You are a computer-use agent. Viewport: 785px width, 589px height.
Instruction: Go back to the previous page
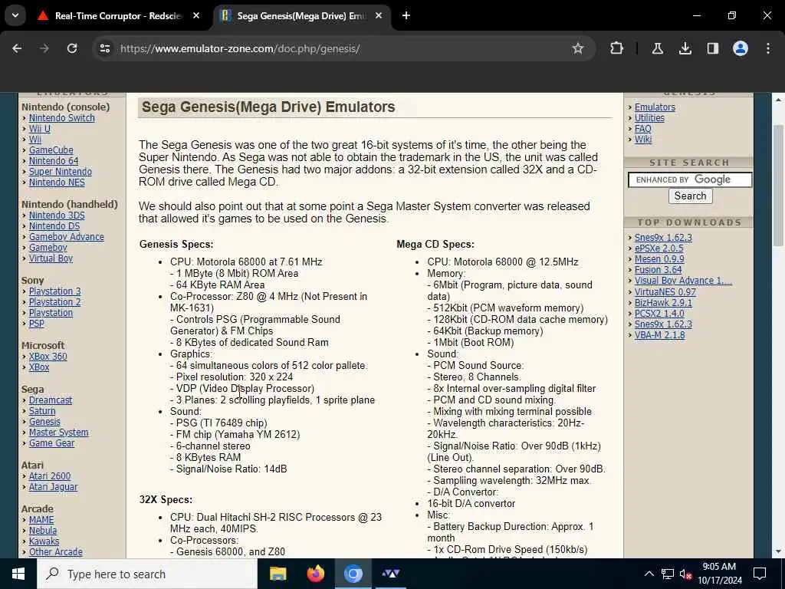point(17,48)
